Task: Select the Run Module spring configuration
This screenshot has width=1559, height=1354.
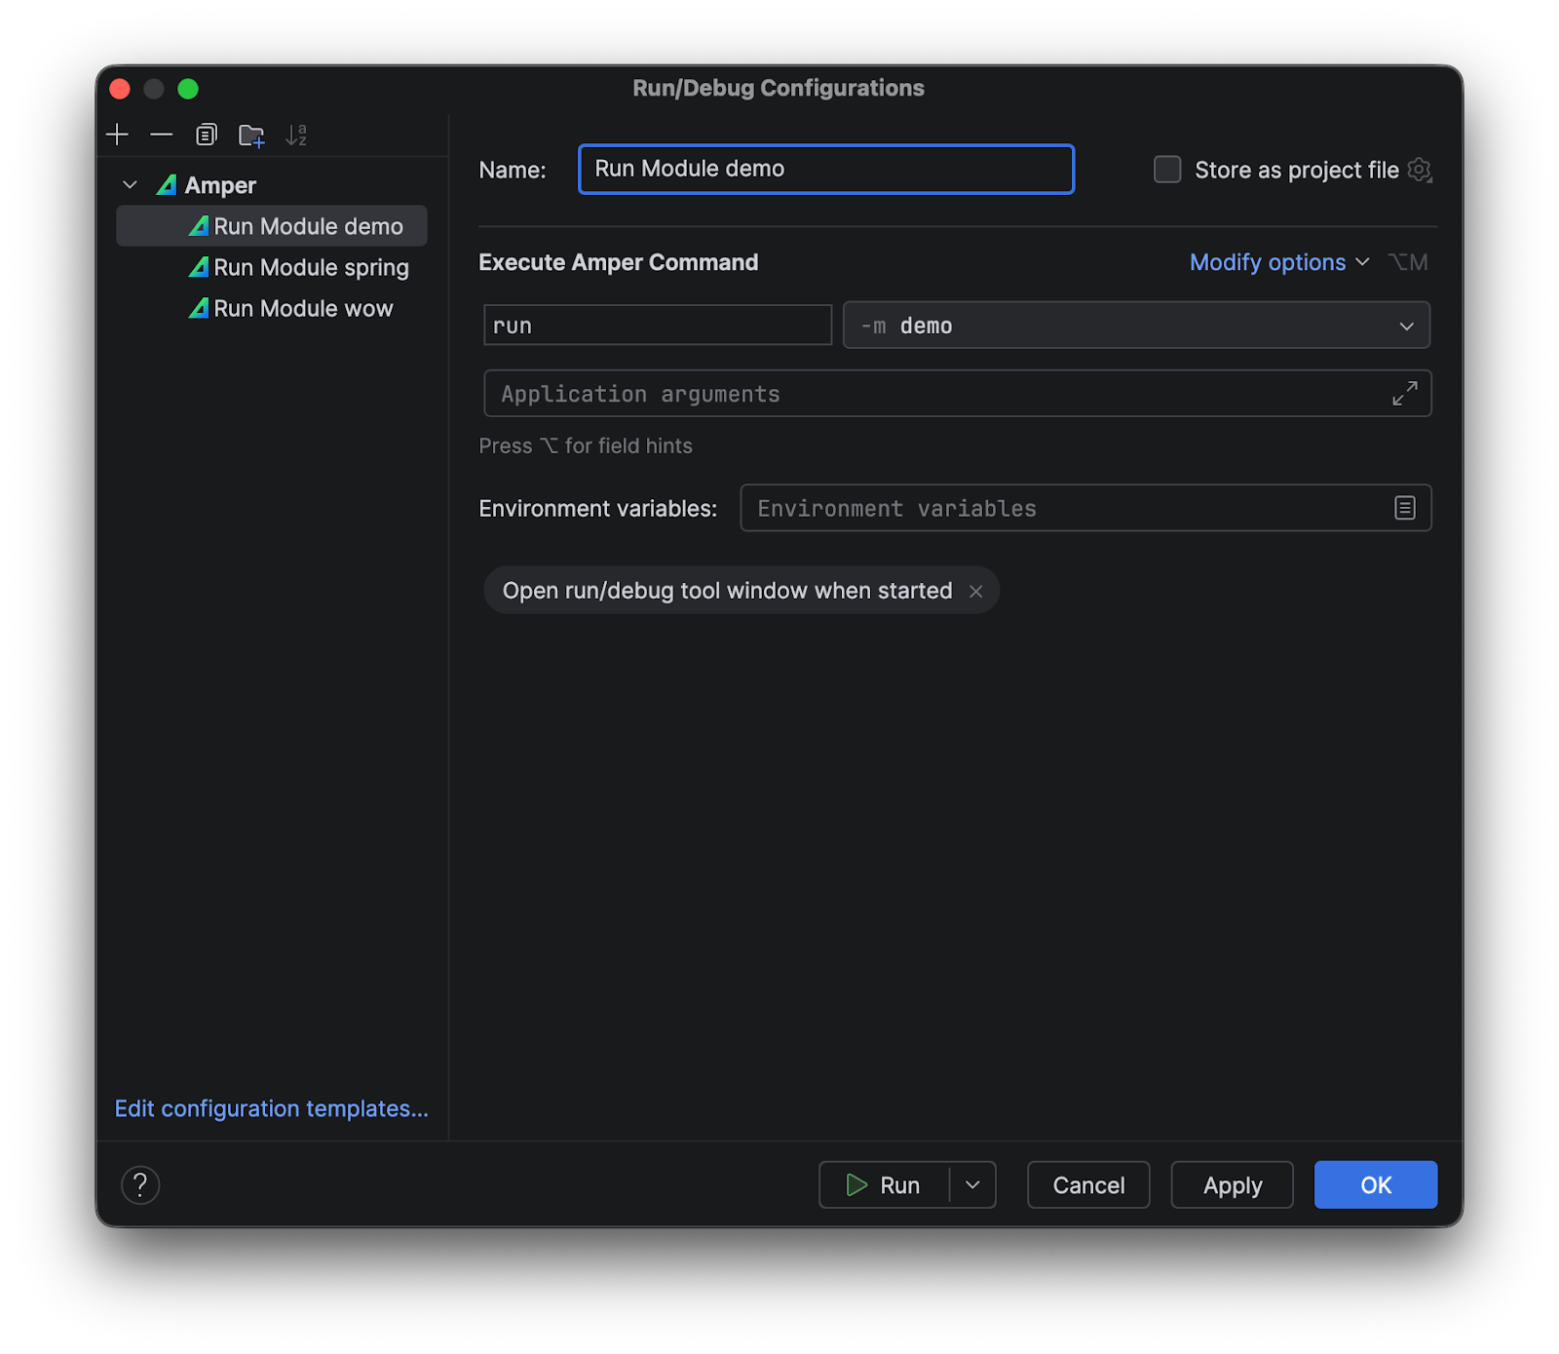Action: [x=311, y=267]
